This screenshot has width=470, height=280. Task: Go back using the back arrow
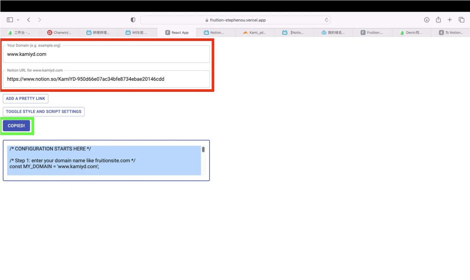[x=29, y=20]
